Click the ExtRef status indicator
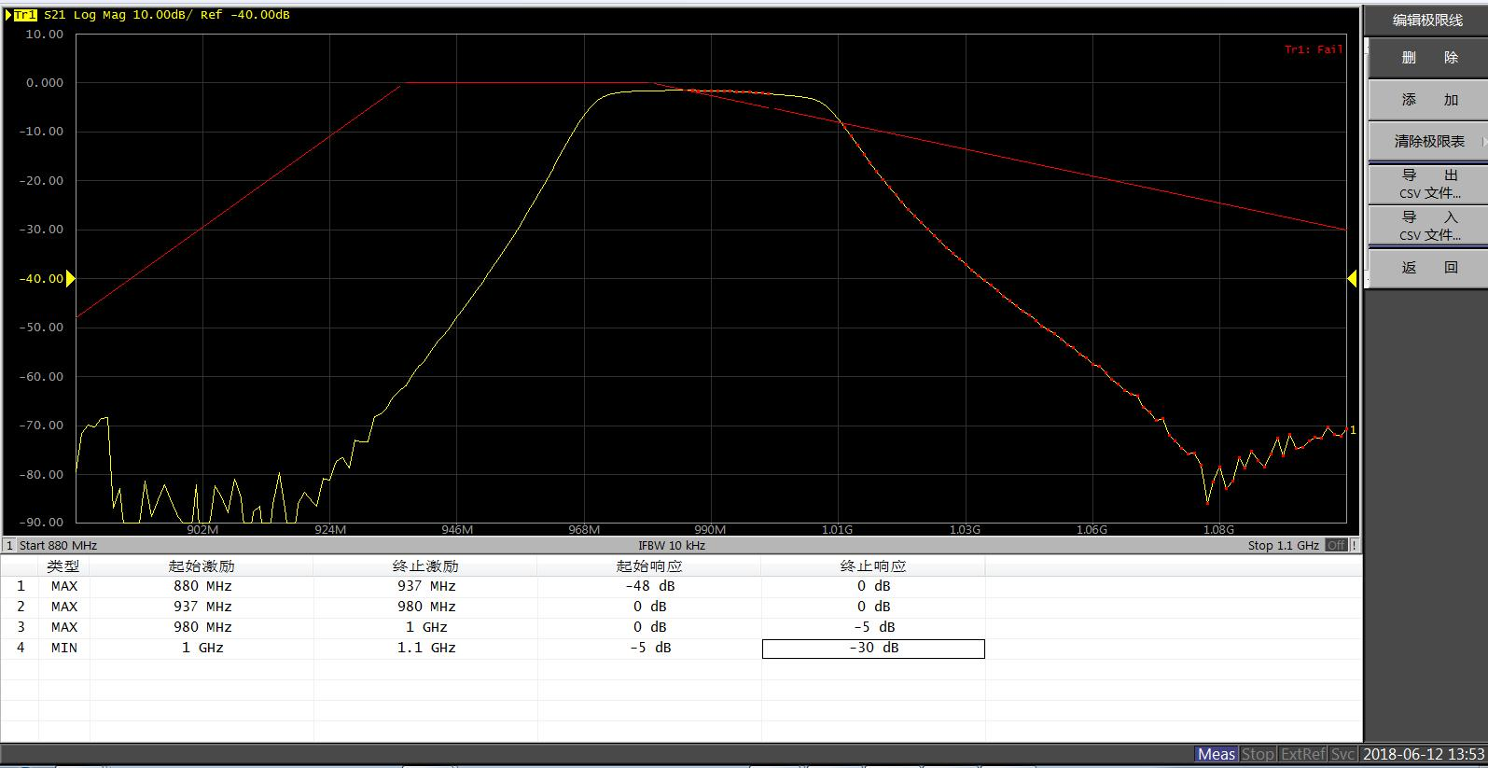Image resolution: width=1488 pixels, height=768 pixels. pyautogui.click(x=1302, y=754)
